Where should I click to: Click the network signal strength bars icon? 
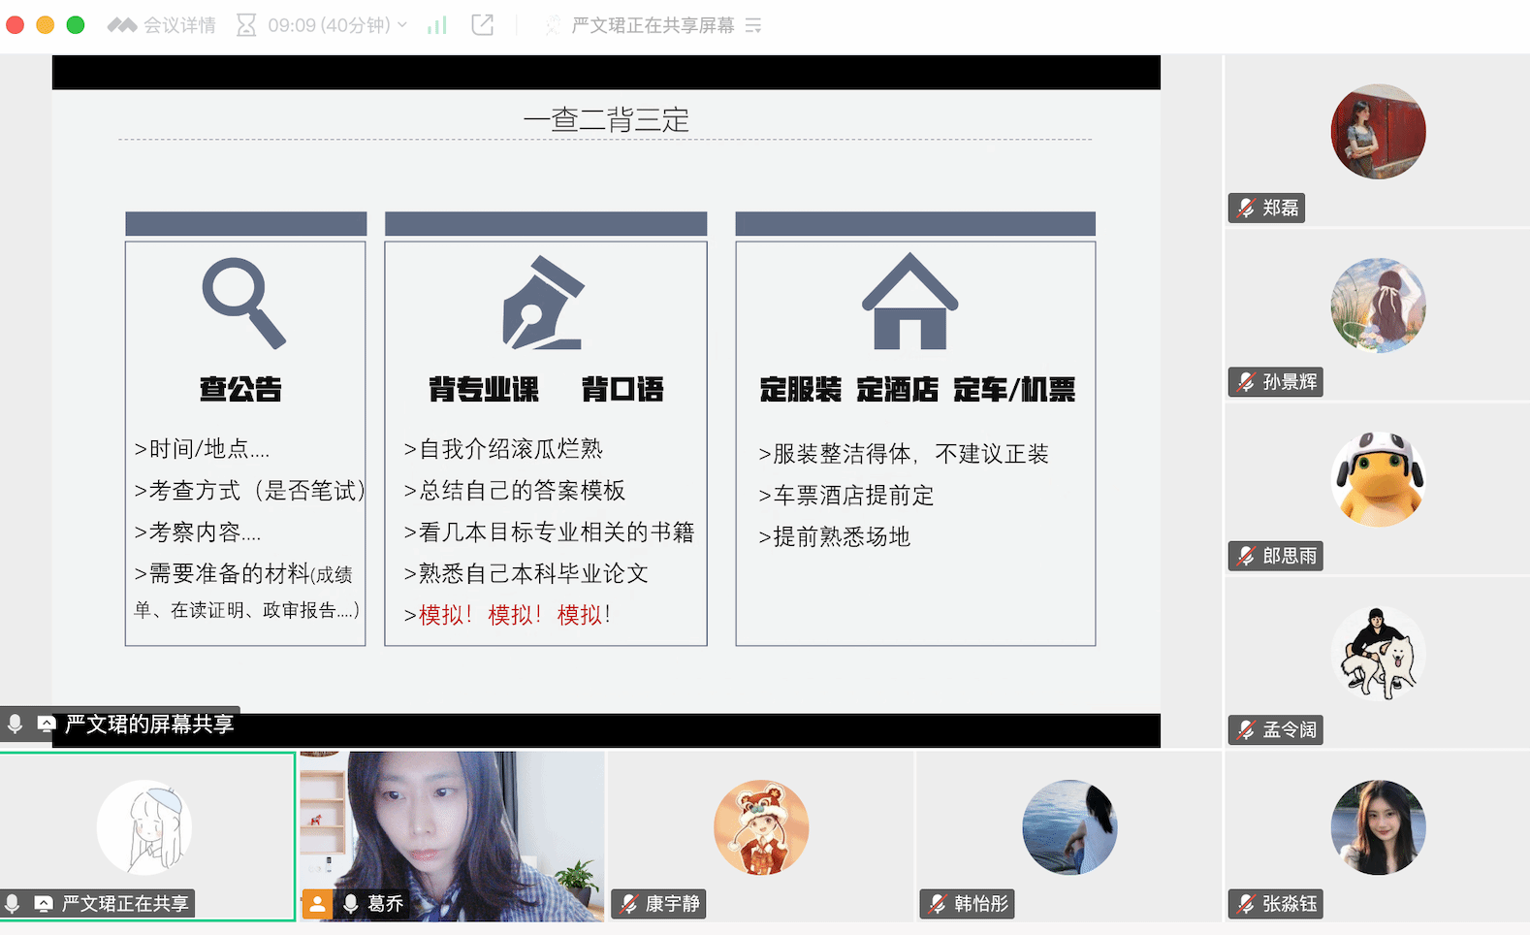coord(437,25)
